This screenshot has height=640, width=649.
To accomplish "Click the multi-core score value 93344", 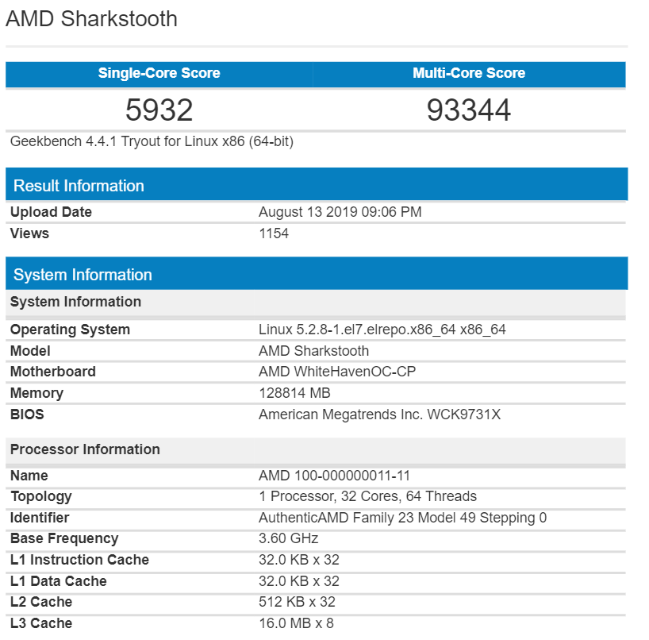I will [469, 110].
